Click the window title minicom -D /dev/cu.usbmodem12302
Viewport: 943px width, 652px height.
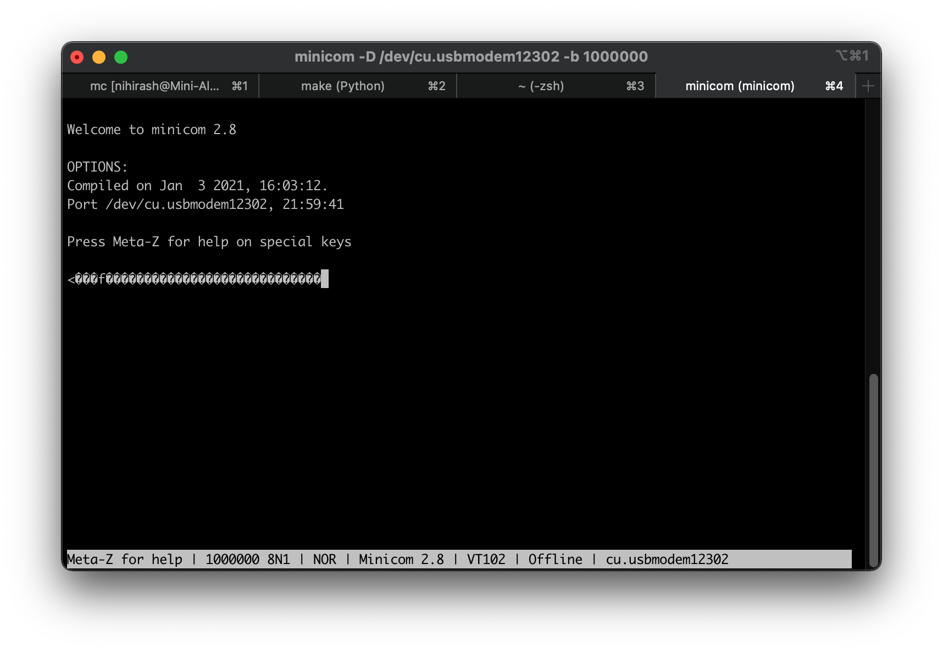pyautogui.click(x=471, y=57)
